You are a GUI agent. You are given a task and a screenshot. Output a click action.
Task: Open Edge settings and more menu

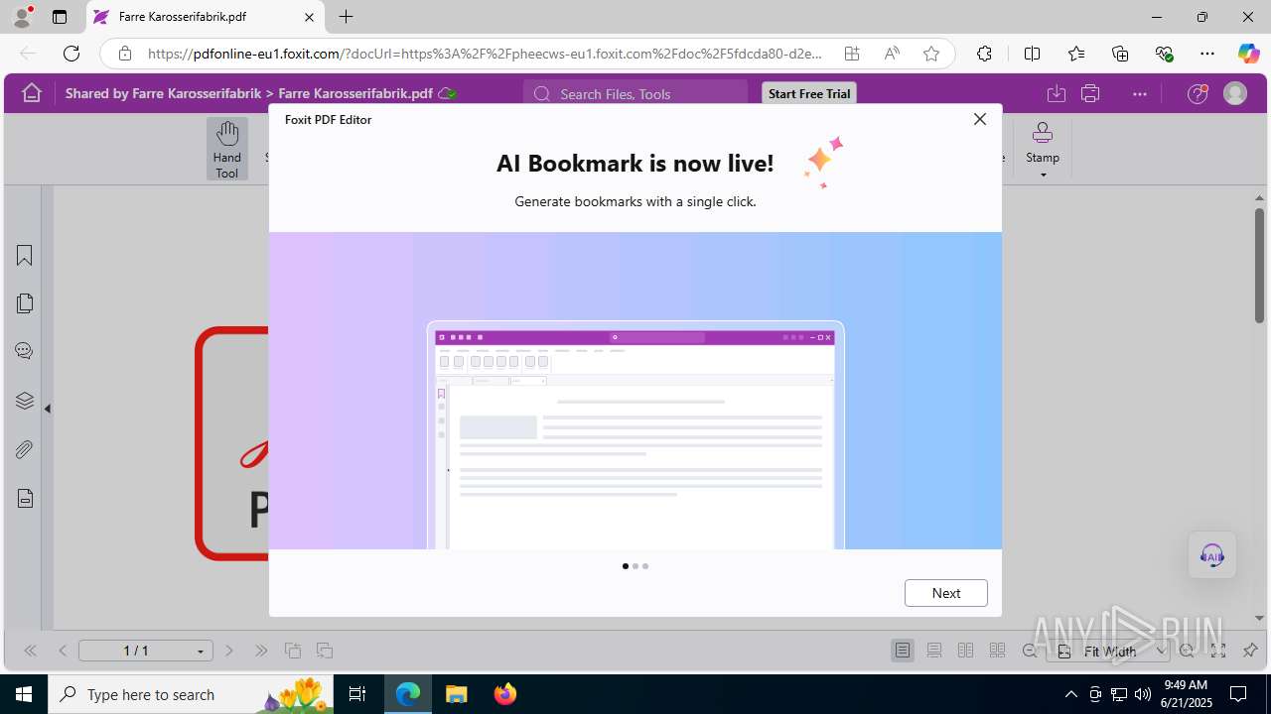pyautogui.click(x=1207, y=54)
